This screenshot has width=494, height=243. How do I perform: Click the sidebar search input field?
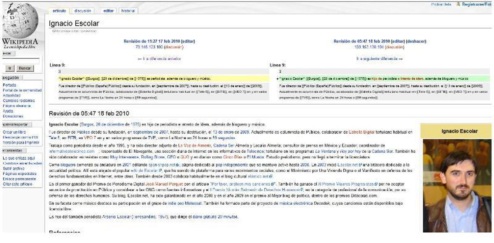[x=20, y=61]
